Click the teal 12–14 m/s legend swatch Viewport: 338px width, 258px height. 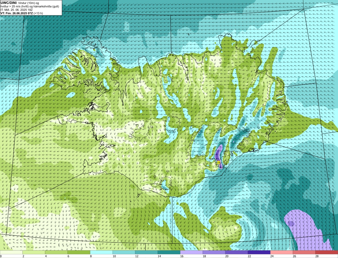(x=147, y=252)
